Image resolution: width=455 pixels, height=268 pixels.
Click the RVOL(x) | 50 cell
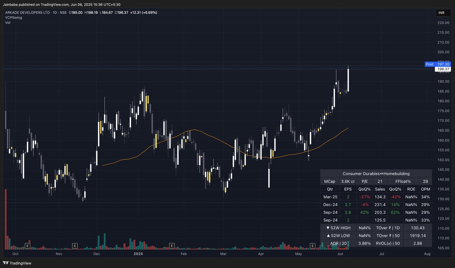tap(388, 243)
